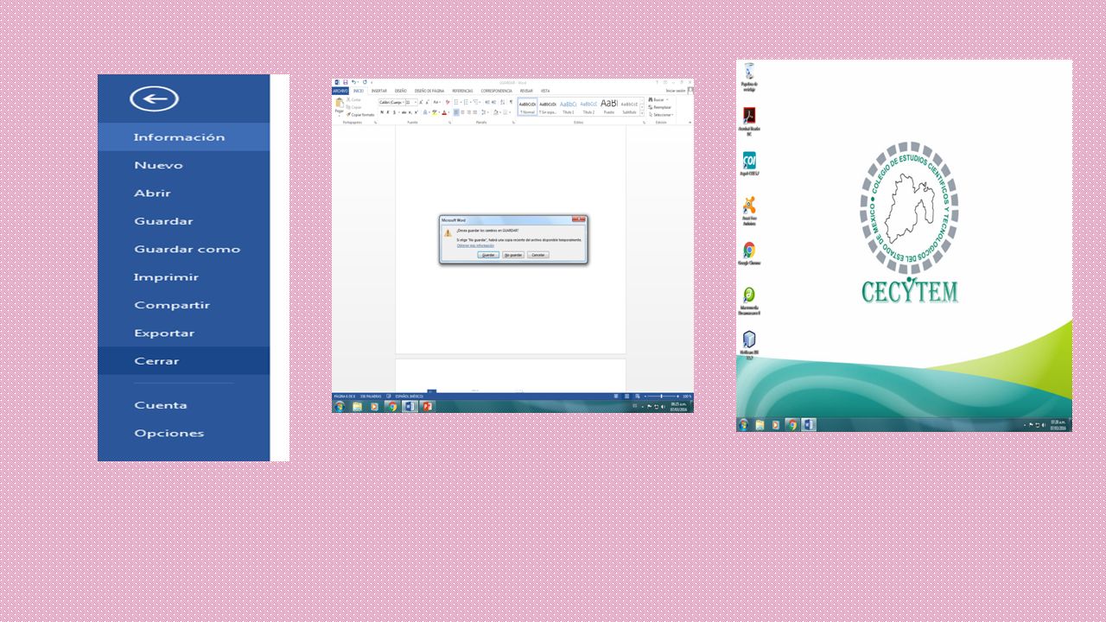This screenshot has width=1106, height=622.
Task: Apply the Puesto title style
Action: click(x=609, y=106)
